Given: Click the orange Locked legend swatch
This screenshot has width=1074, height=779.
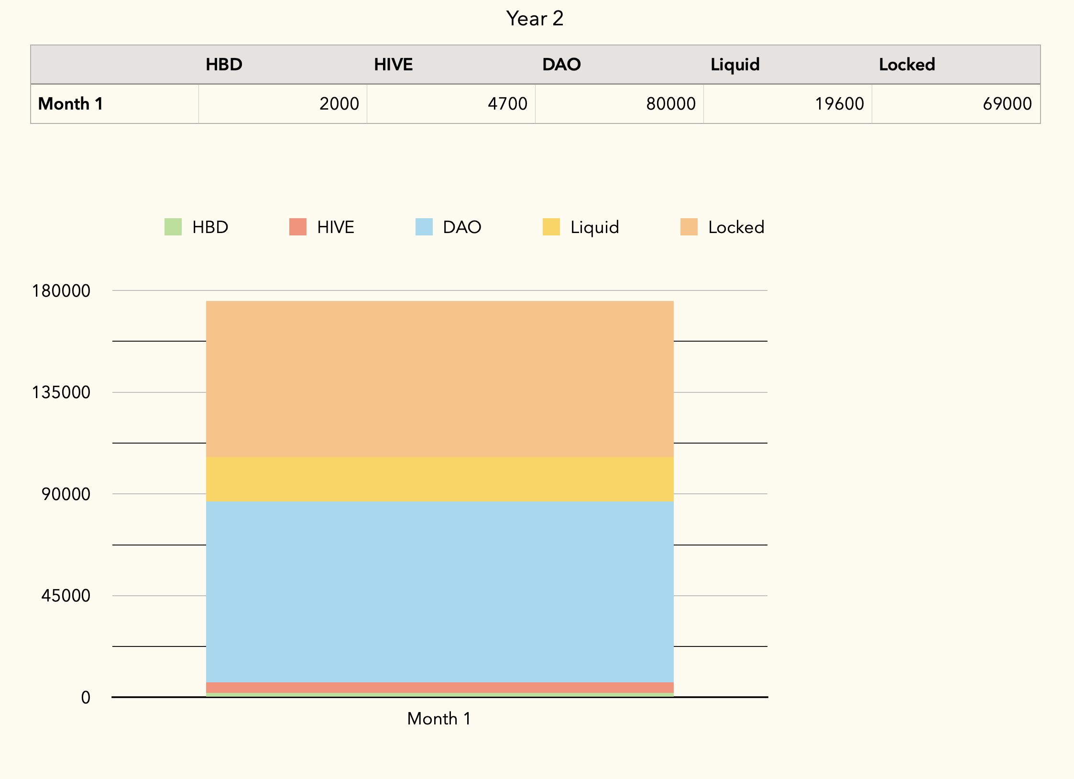Looking at the screenshot, I should (689, 227).
